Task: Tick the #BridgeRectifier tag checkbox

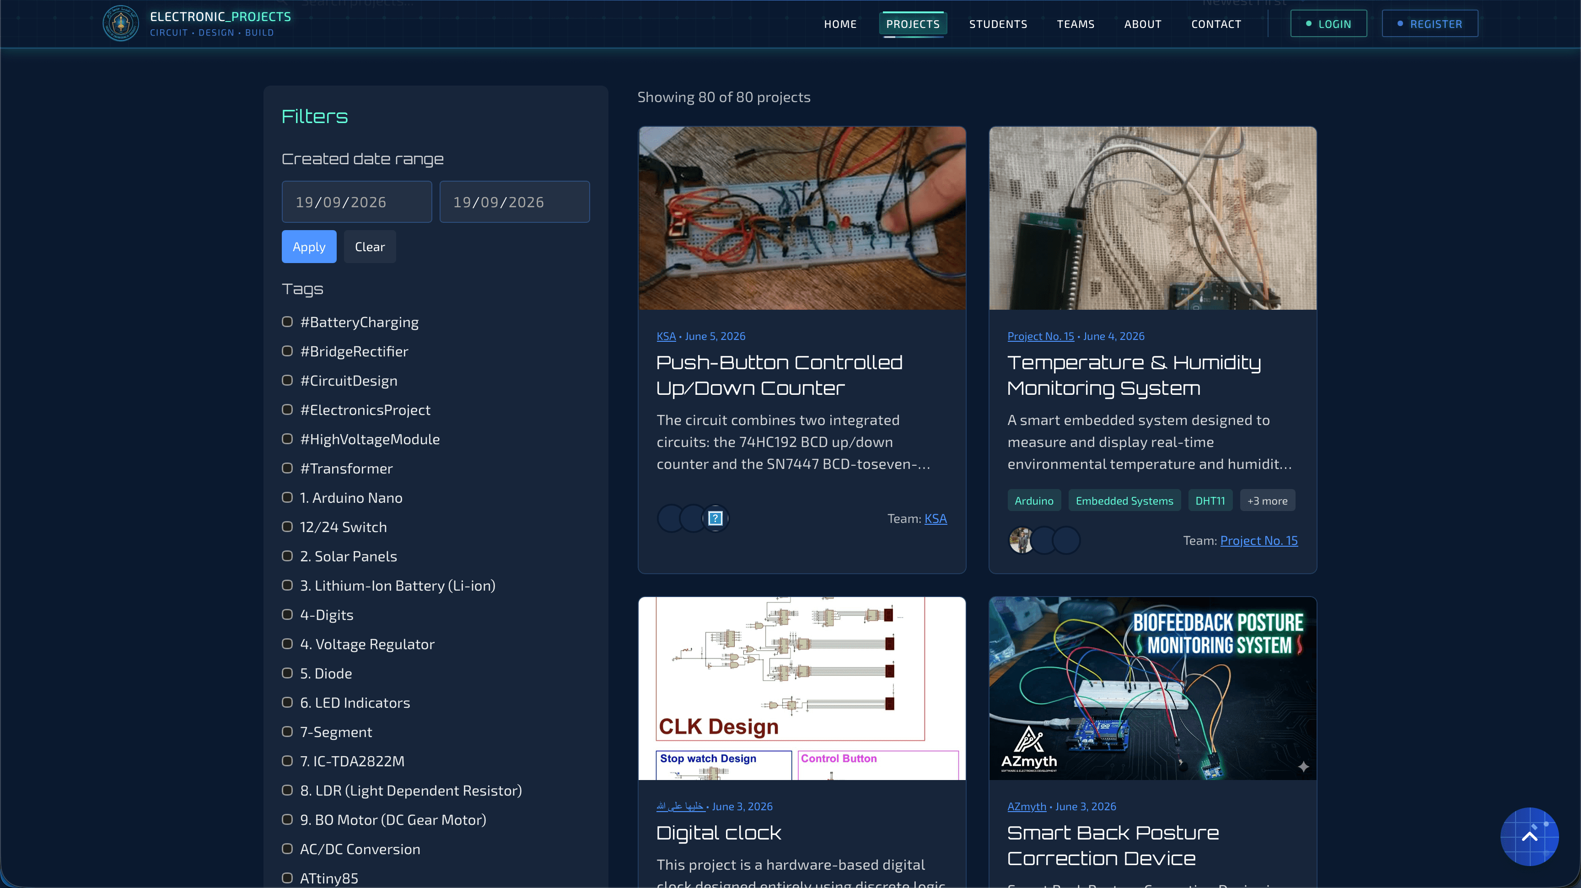Action: [x=287, y=351]
